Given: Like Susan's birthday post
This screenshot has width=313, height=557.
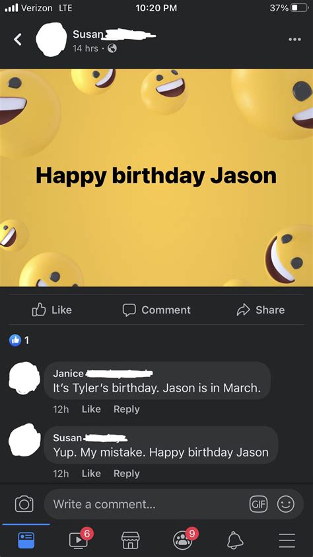Looking at the screenshot, I should tap(52, 310).
